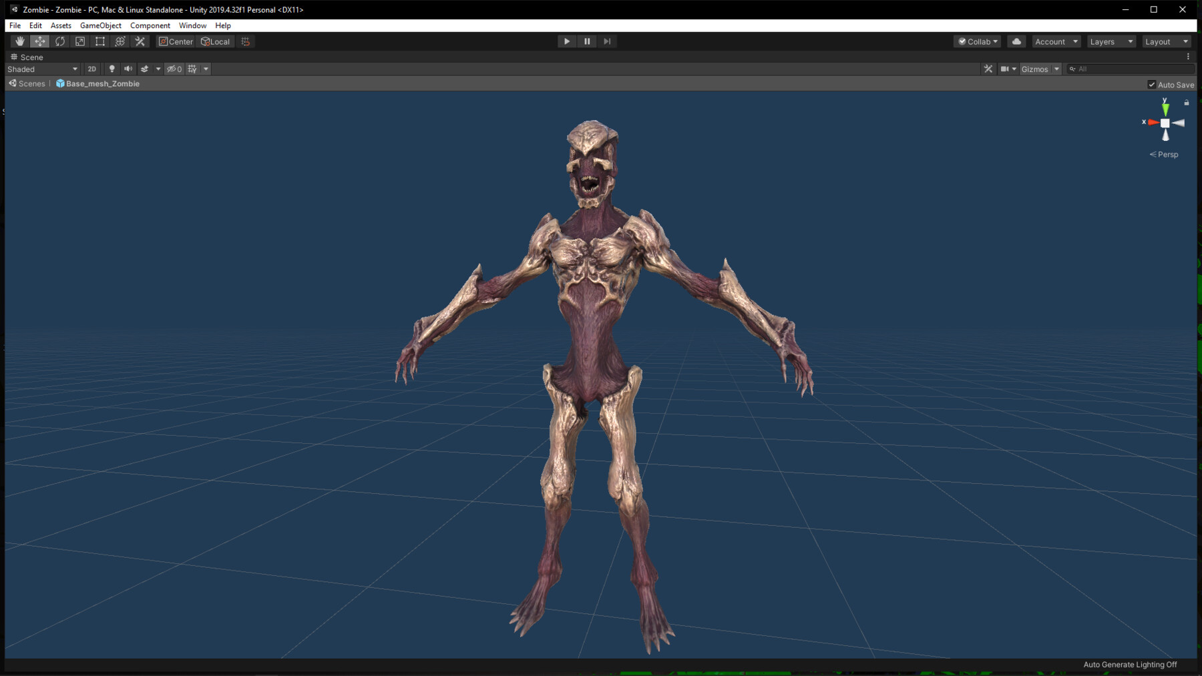Open the Layout dropdown
This screenshot has height=676, width=1202.
coord(1166,41)
